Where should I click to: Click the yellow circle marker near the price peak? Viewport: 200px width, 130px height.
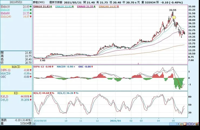pyautogui.click(x=174, y=17)
